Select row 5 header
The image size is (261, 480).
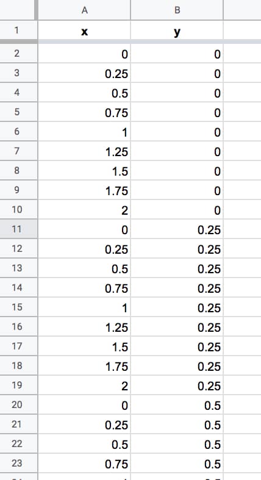[x=18, y=112]
